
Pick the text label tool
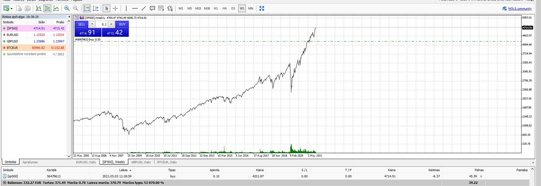[152, 8]
